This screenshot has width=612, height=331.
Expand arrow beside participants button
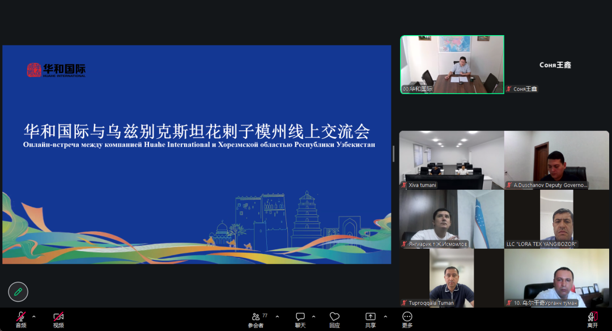pos(277,317)
